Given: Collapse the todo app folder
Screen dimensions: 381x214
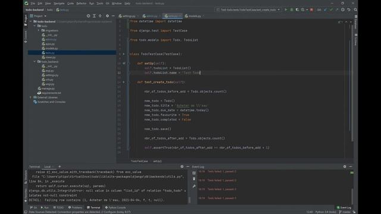Looking at the screenshot, I should pyautogui.click(x=35, y=26).
